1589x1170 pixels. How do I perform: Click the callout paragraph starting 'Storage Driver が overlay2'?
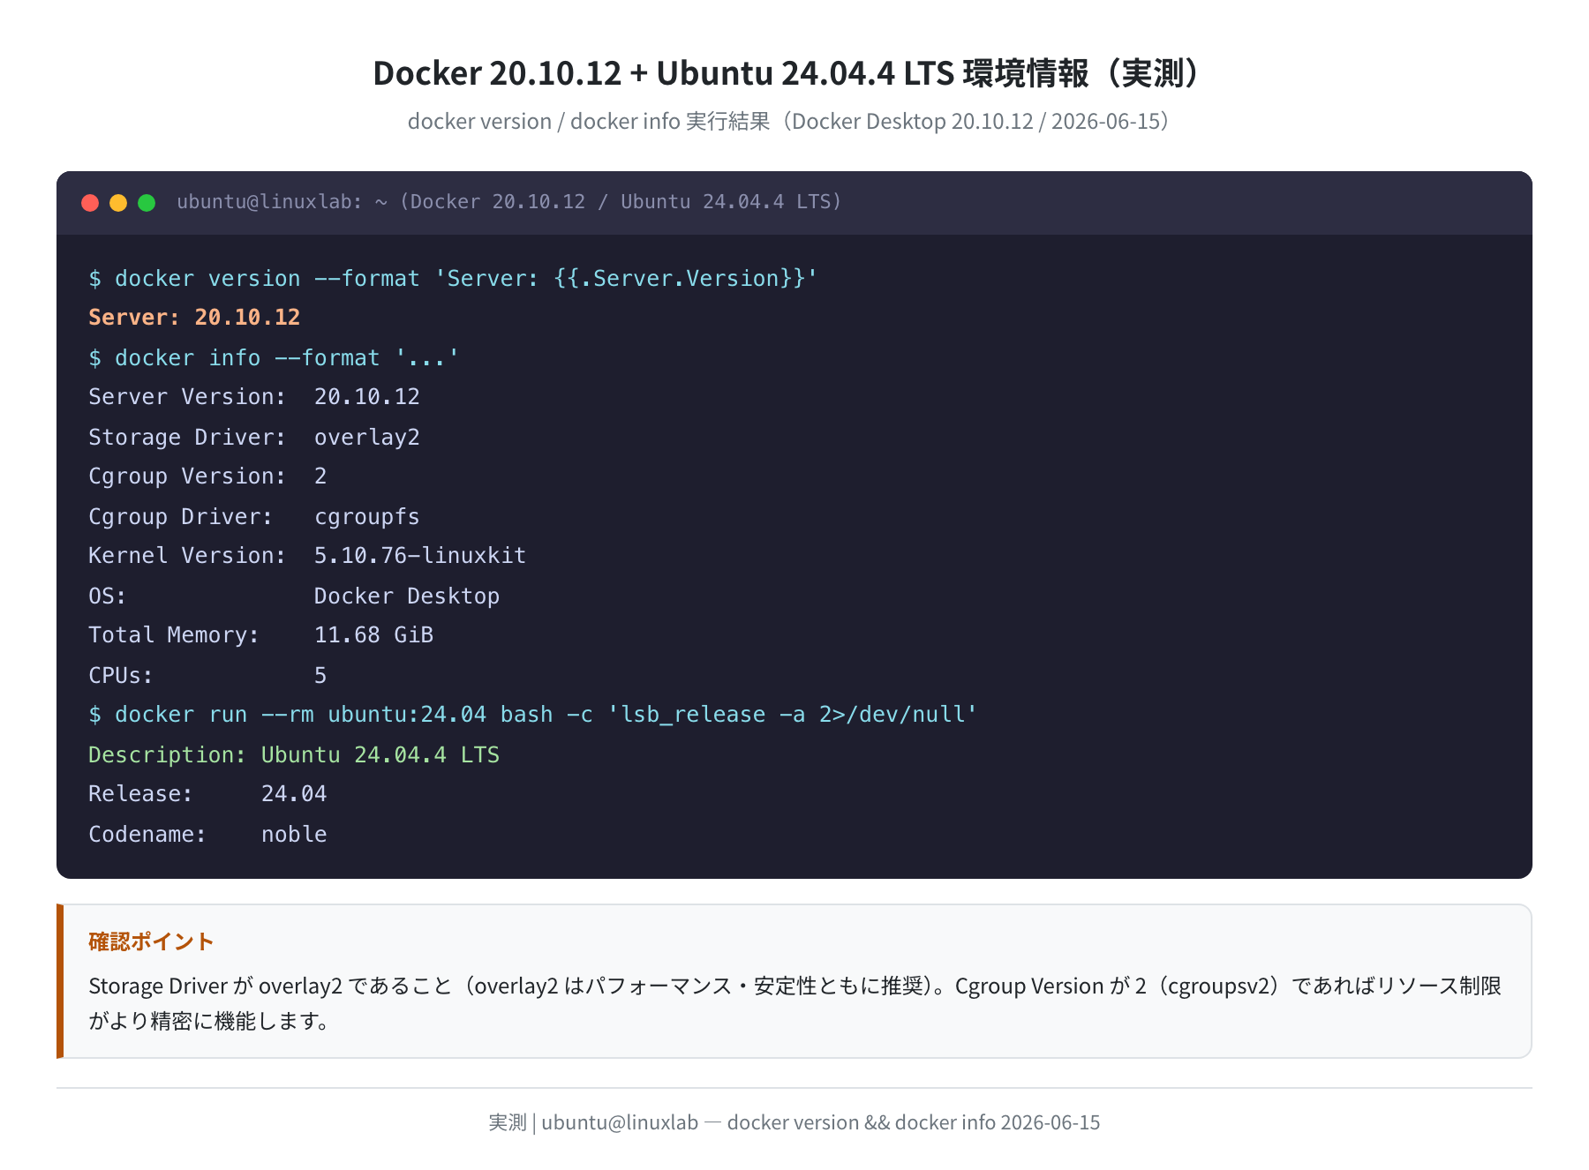click(x=794, y=1003)
